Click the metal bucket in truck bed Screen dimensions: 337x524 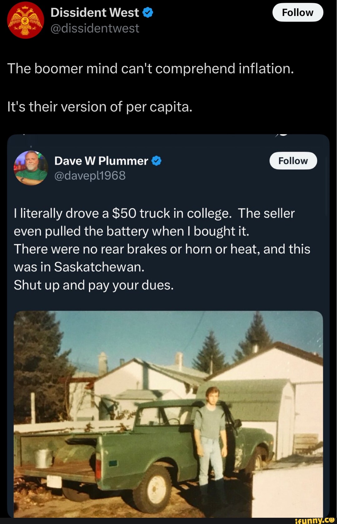43,458
